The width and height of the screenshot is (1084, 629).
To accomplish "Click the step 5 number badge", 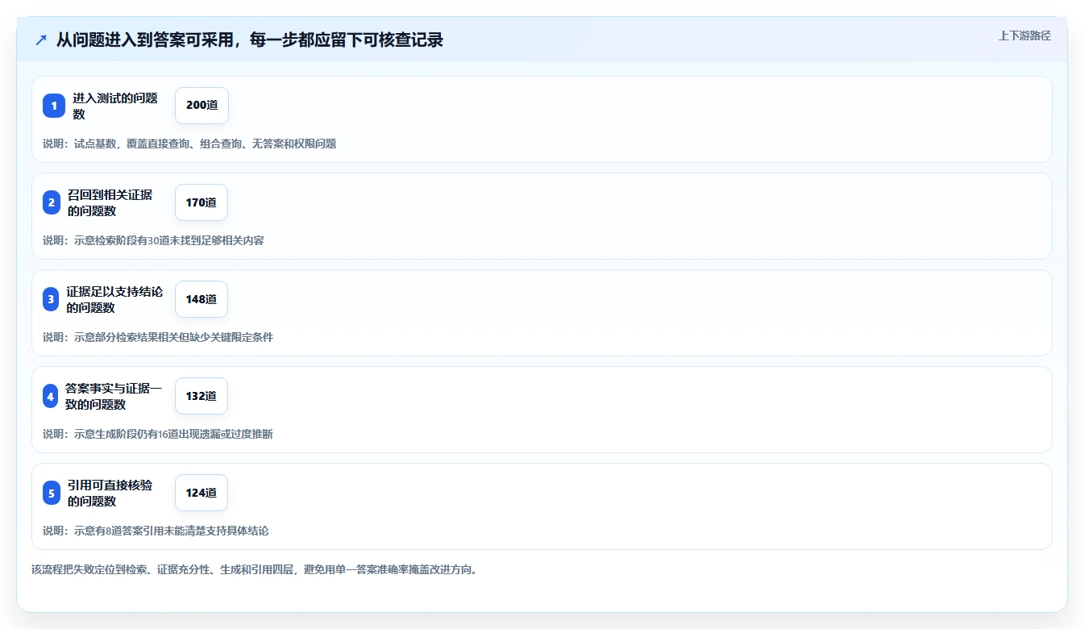I will click(52, 493).
